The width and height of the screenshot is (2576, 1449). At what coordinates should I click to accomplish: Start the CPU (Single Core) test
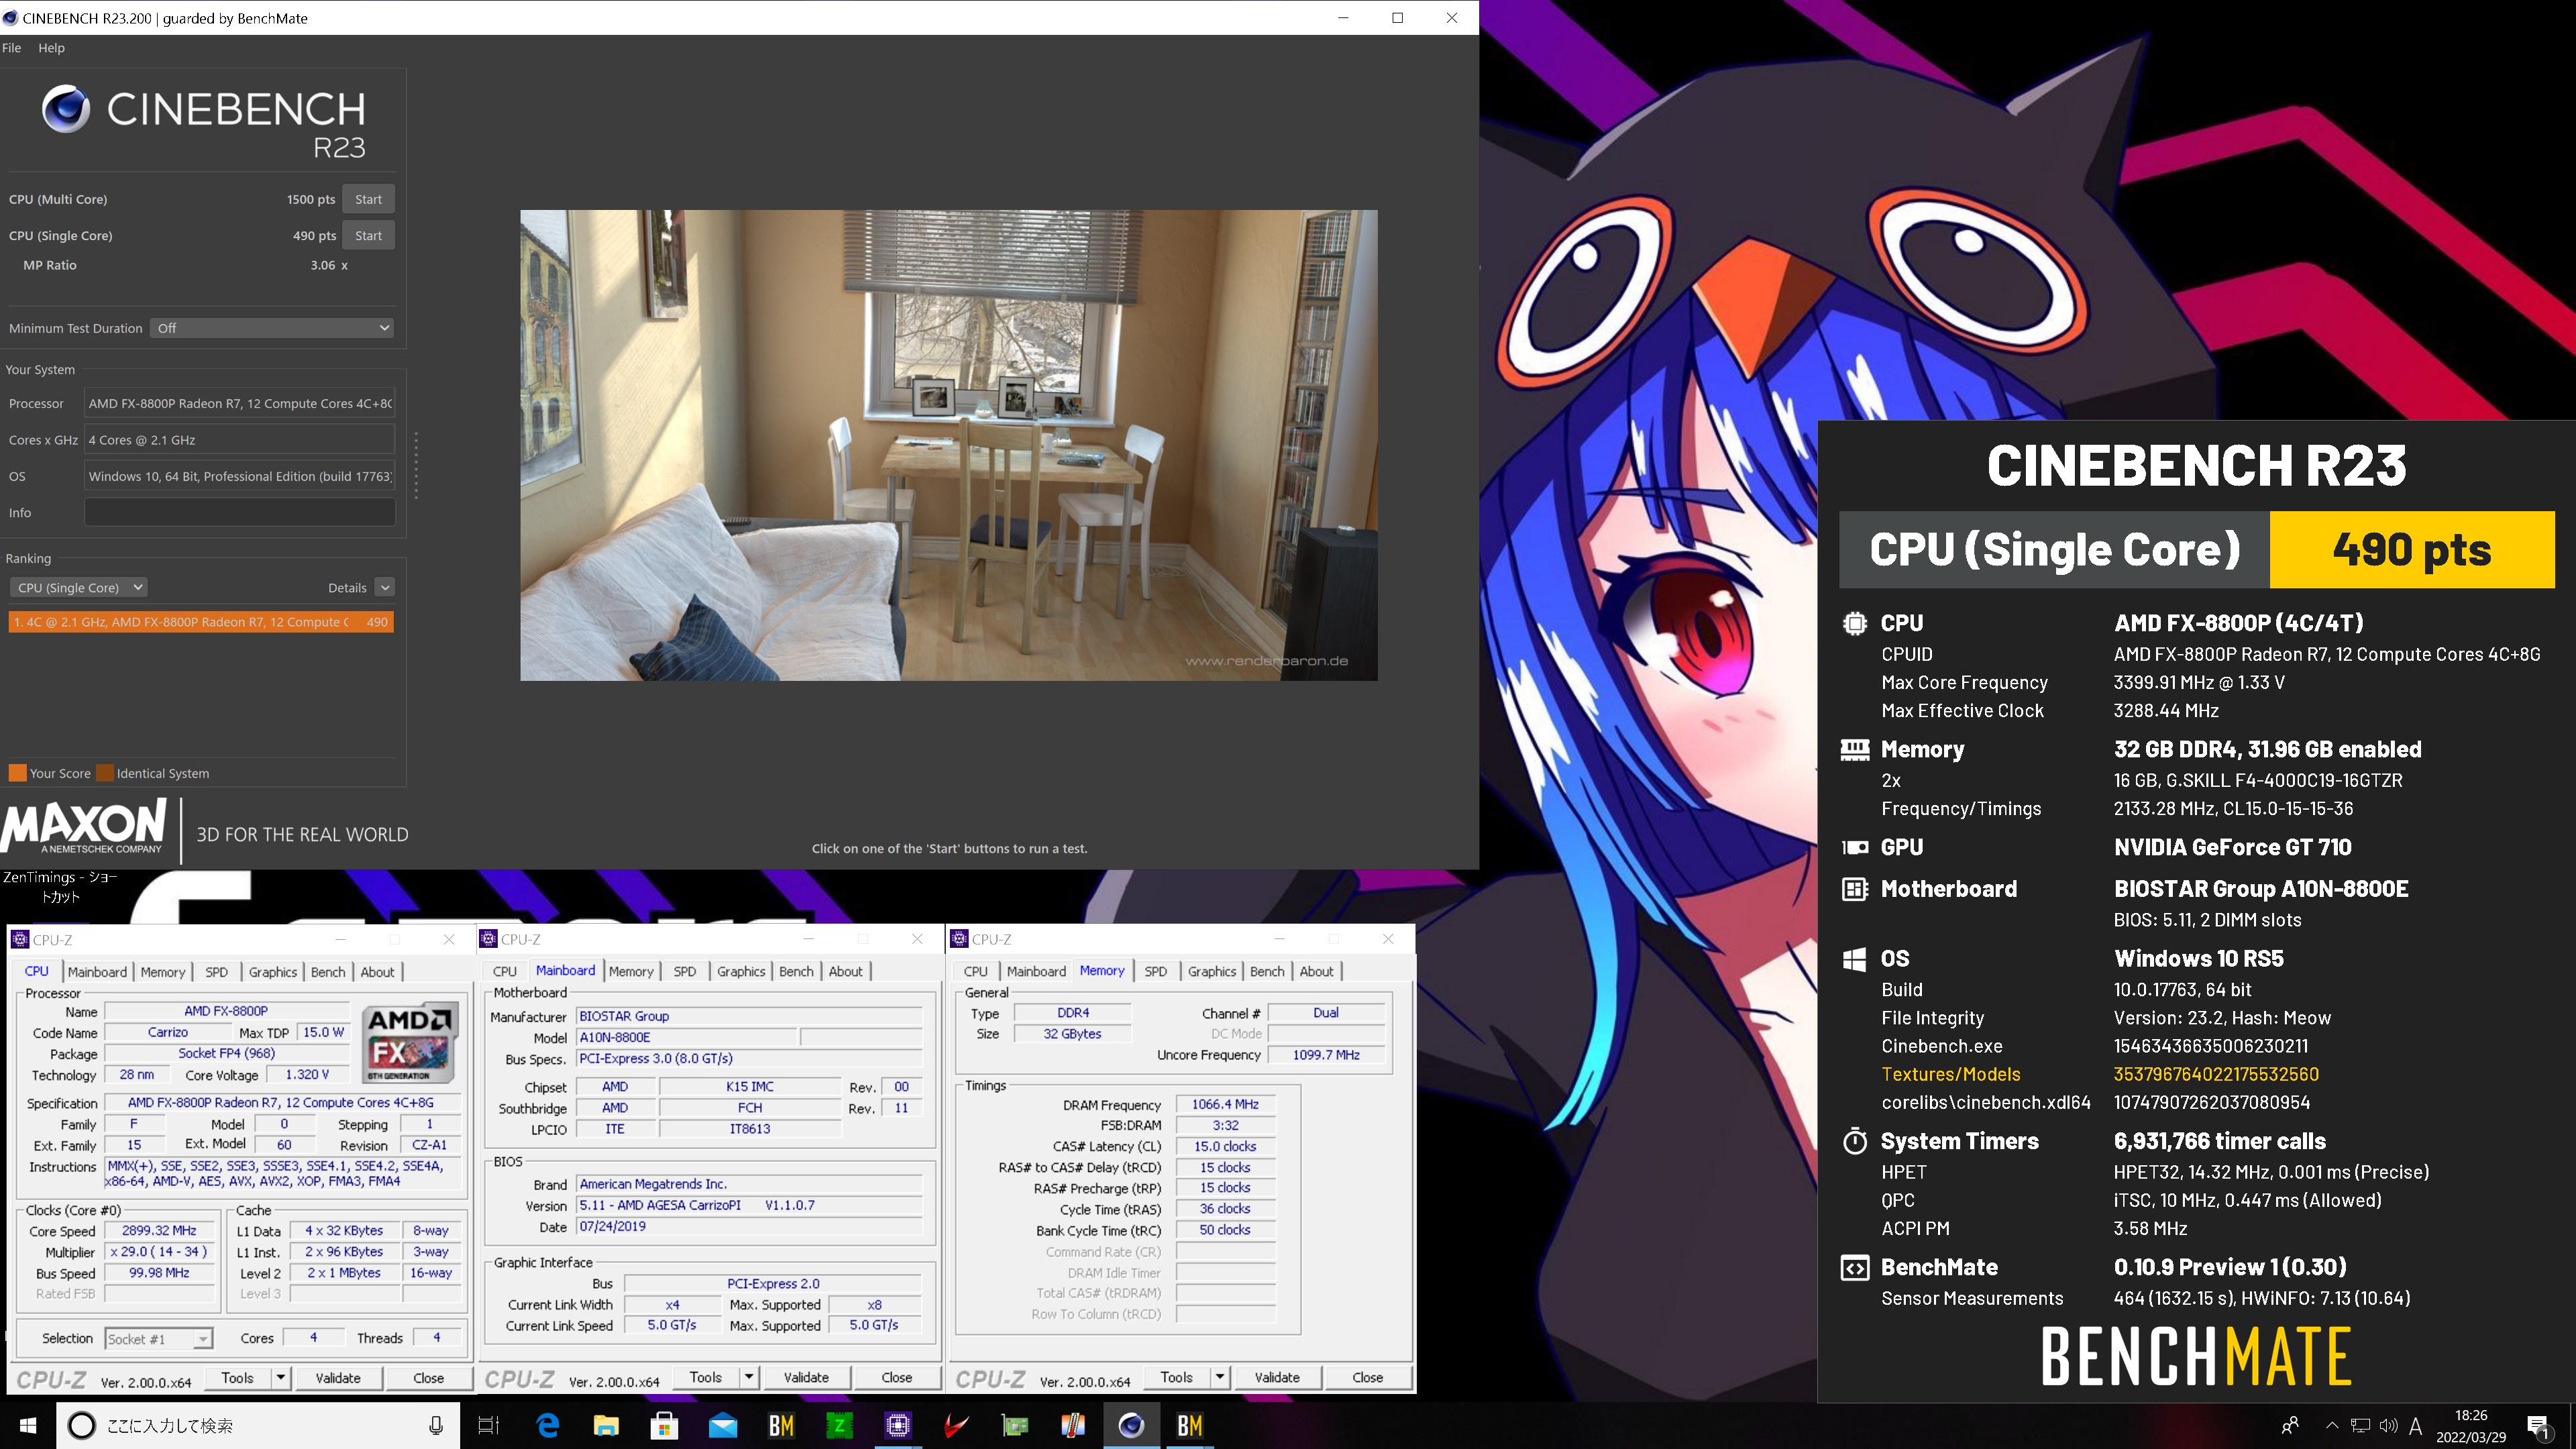[x=368, y=236]
